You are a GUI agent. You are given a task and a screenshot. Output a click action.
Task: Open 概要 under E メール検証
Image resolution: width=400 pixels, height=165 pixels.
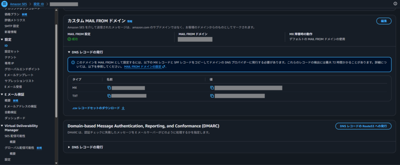[x=8, y=100]
